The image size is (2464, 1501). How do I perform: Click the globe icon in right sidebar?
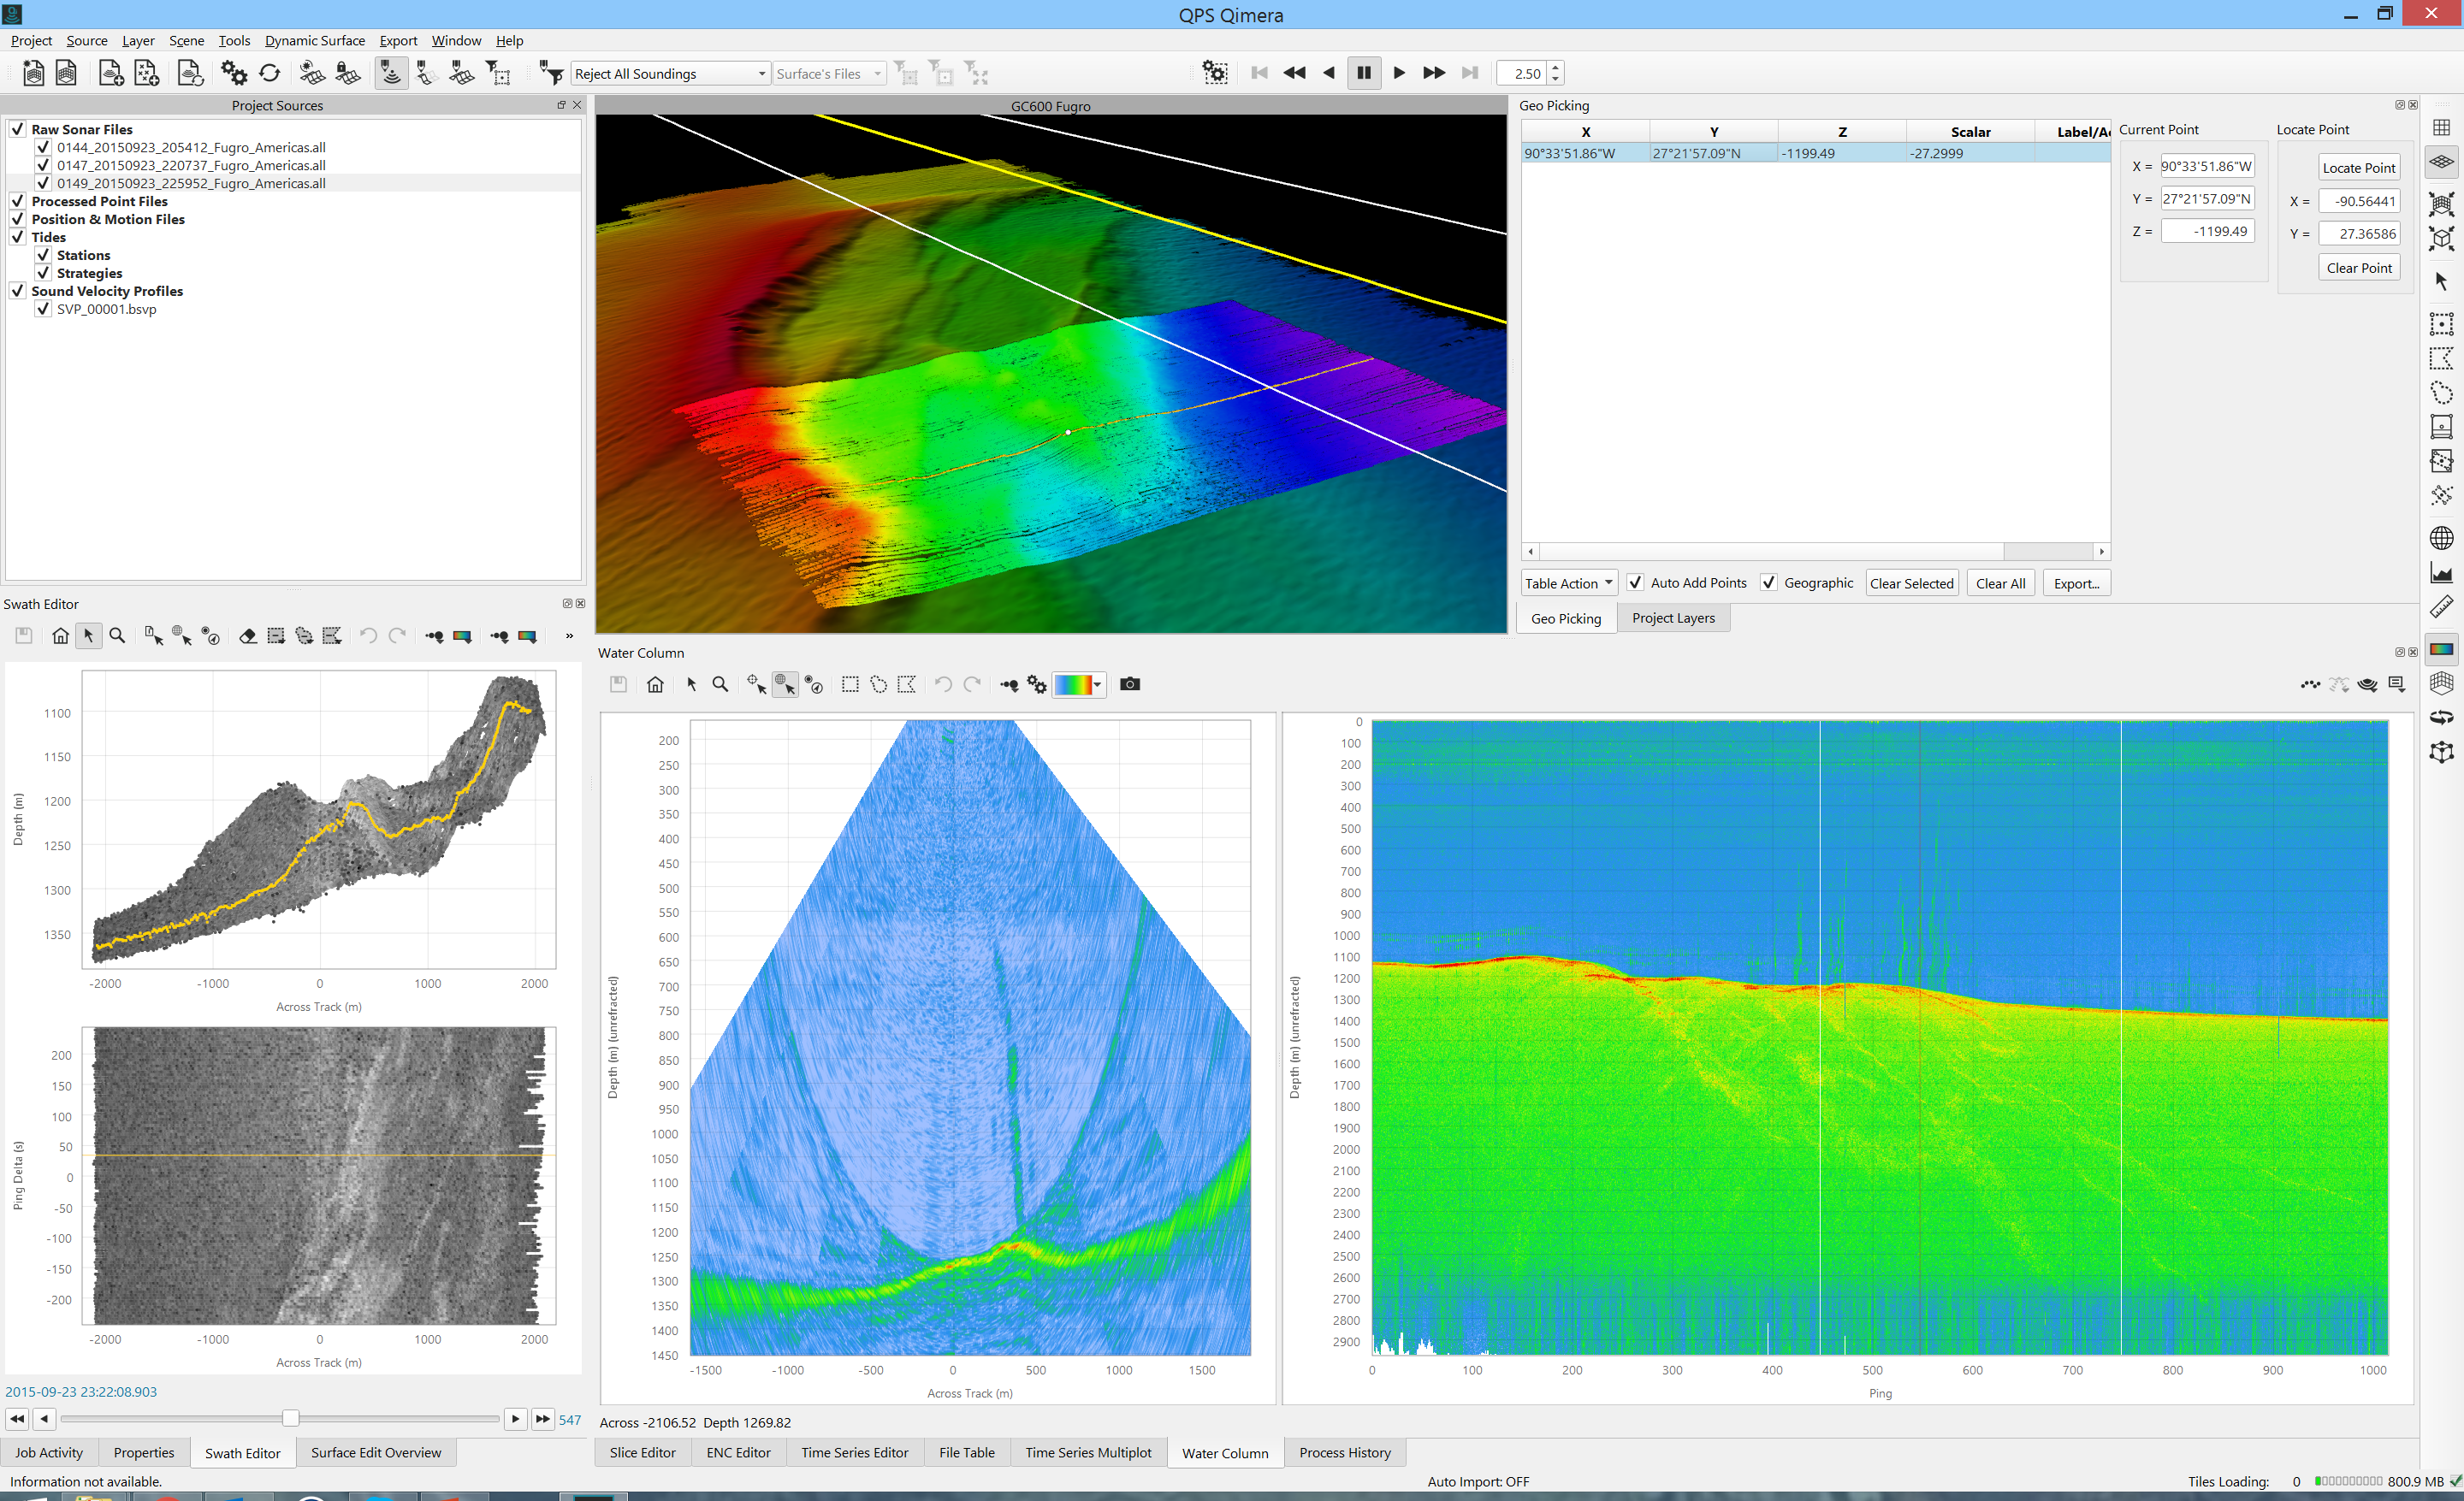[2441, 538]
